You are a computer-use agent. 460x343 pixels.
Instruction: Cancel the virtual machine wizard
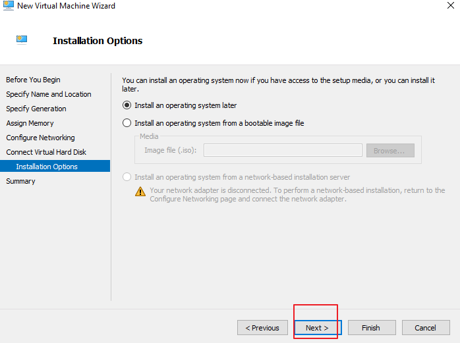tap(425, 328)
